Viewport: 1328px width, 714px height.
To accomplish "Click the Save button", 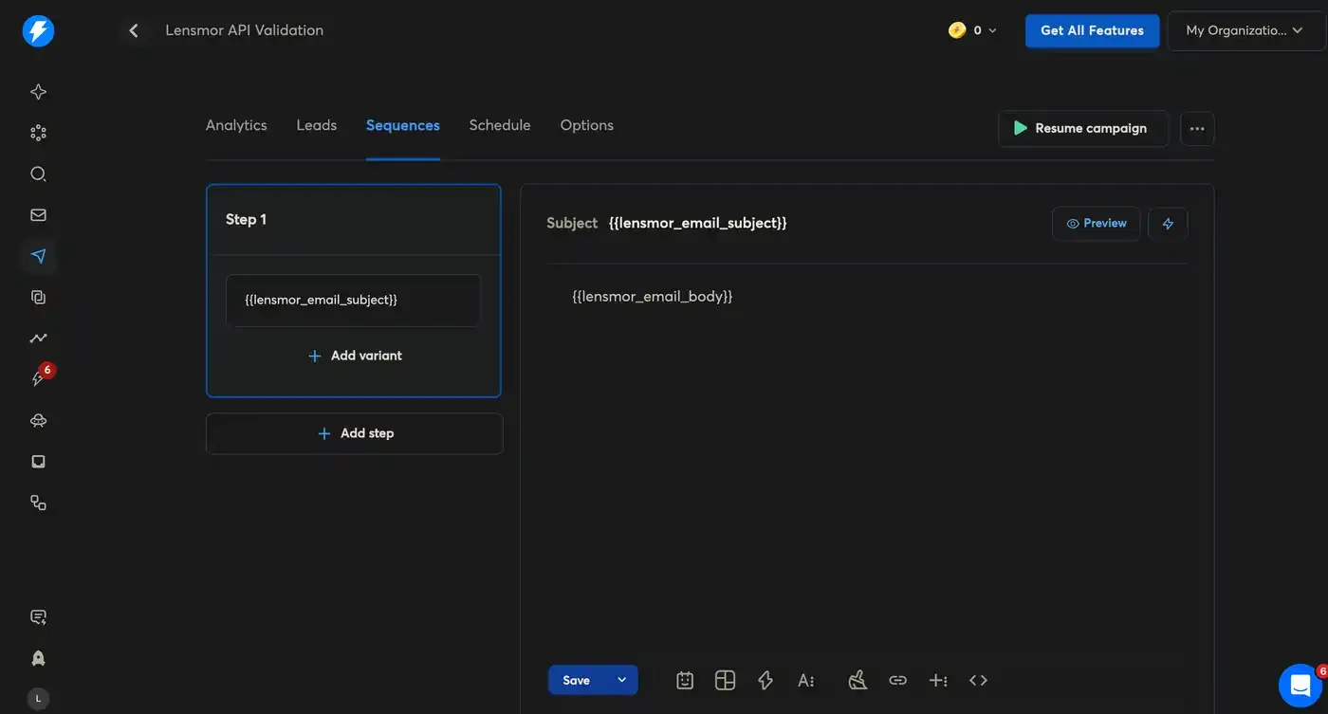I will point(577,680).
